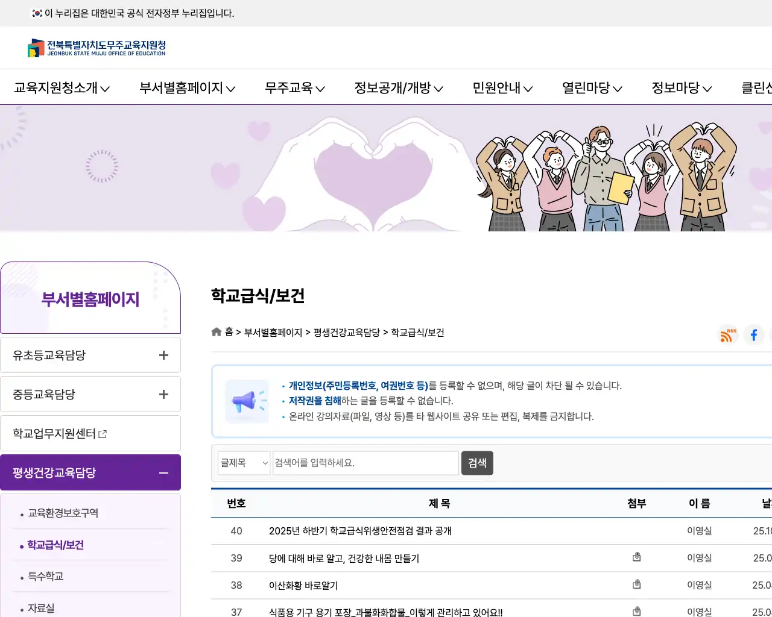Click the megaphone notice icon
Image resolution: width=772 pixels, height=617 pixels.
coord(247,401)
